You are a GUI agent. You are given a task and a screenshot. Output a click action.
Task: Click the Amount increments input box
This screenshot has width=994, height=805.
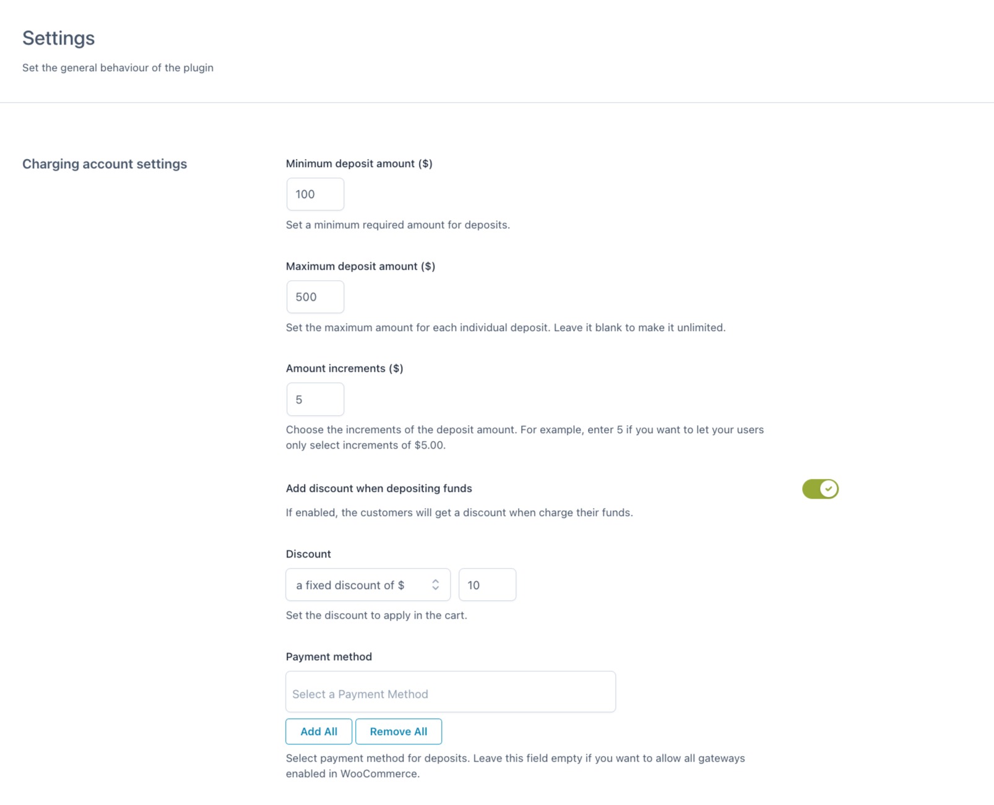(315, 400)
